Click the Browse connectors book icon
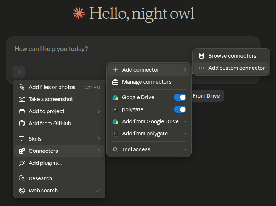This screenshot has width=276, height=206. click(202, 56)
